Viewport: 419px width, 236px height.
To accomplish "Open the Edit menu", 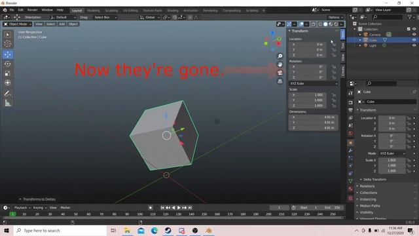I will [20, 10].
